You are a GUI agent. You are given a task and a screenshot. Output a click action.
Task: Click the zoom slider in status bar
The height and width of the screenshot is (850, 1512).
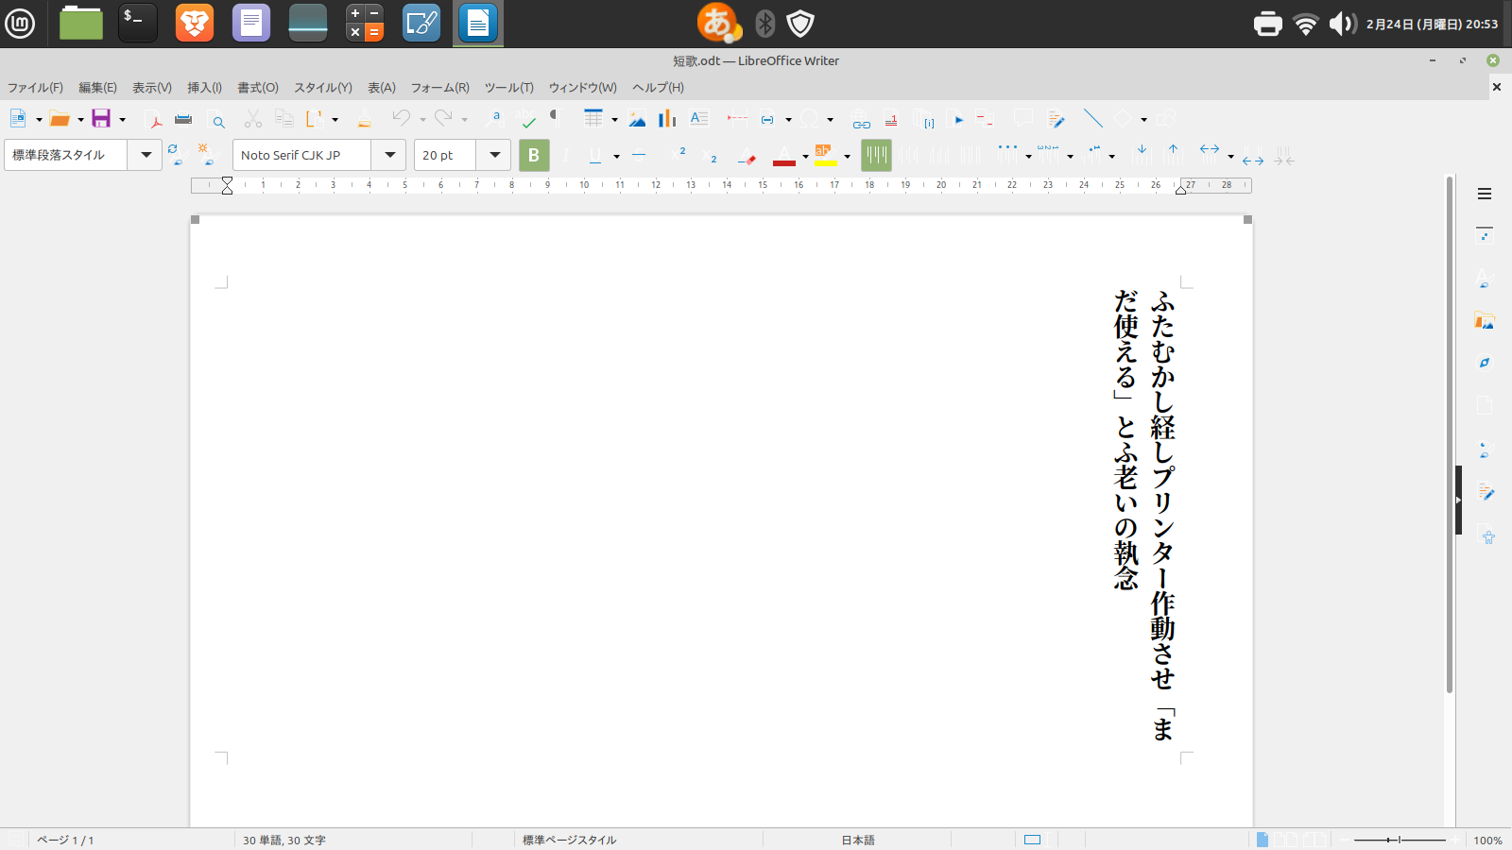pyautogui.click(x=1399, y=840)
